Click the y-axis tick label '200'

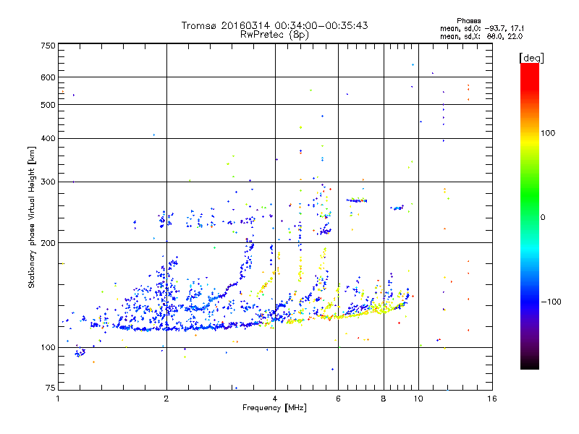pyautogui.click(x=48, y=243)
